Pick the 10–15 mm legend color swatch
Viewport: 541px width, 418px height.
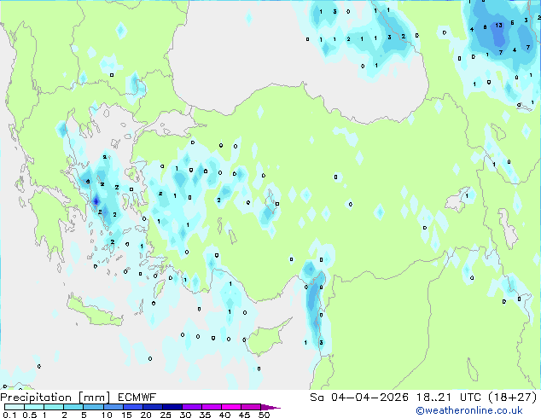click(x=113, y=407)
